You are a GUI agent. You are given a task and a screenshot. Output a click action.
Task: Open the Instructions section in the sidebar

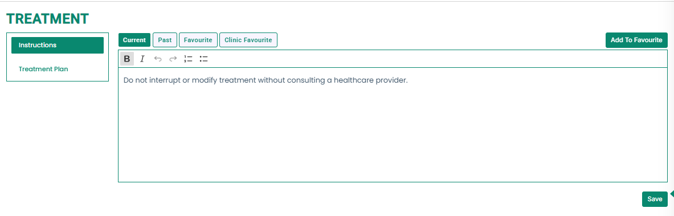pos(58,45)
